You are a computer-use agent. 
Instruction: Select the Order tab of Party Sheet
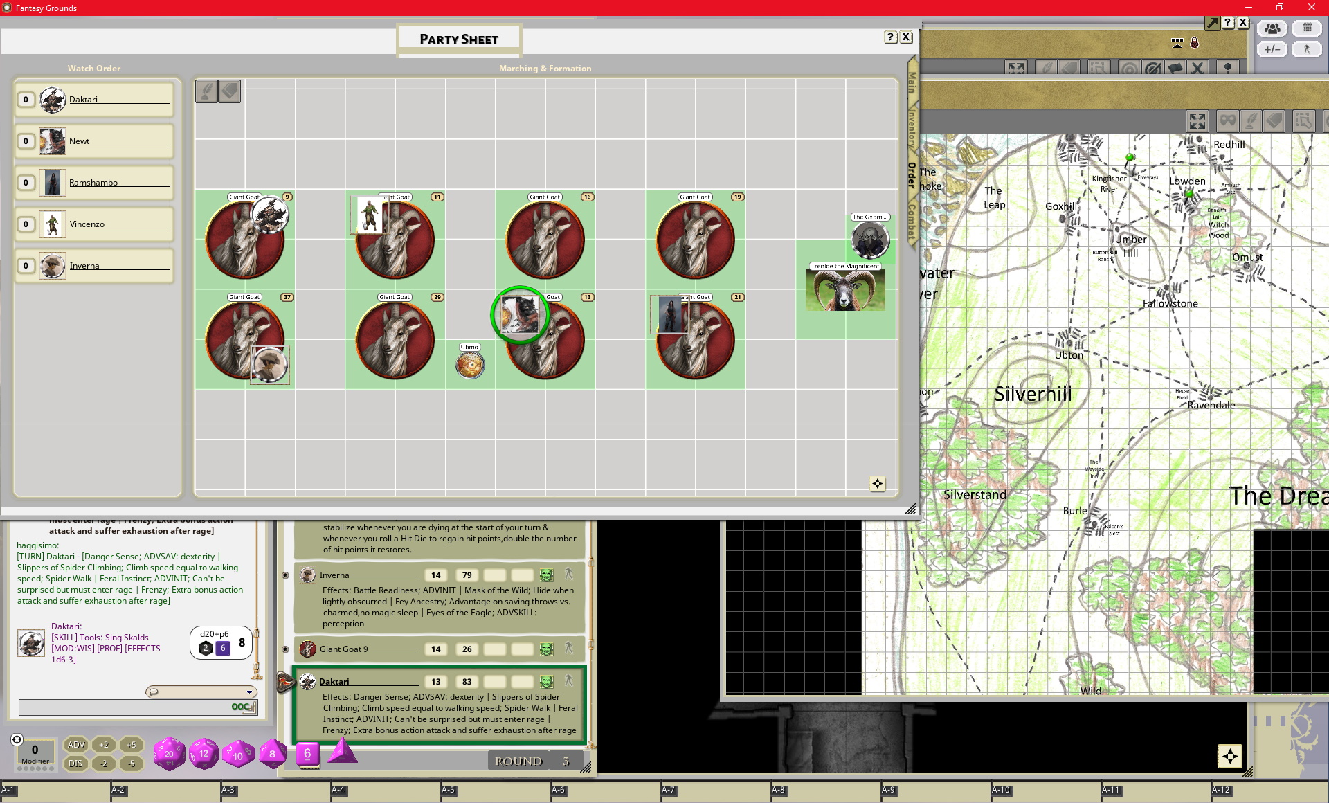pyautogui.click(x=912, y=175)
